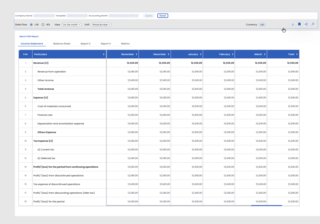
Task: Click the 'Others Expense' row label
Action: click(x=47, y=132)
